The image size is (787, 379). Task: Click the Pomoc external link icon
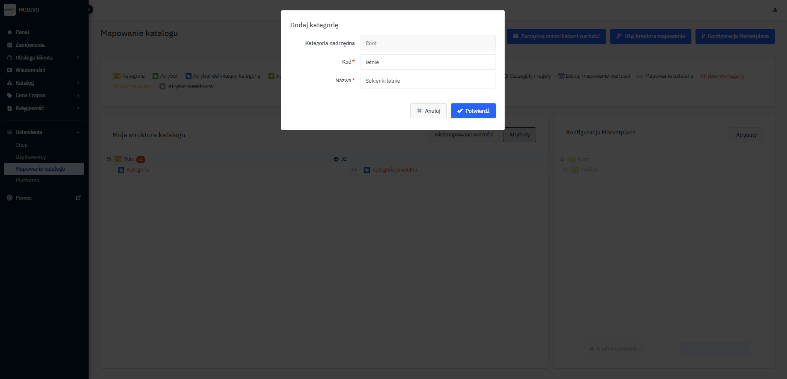pyautogui.click(x=78, y=198)
